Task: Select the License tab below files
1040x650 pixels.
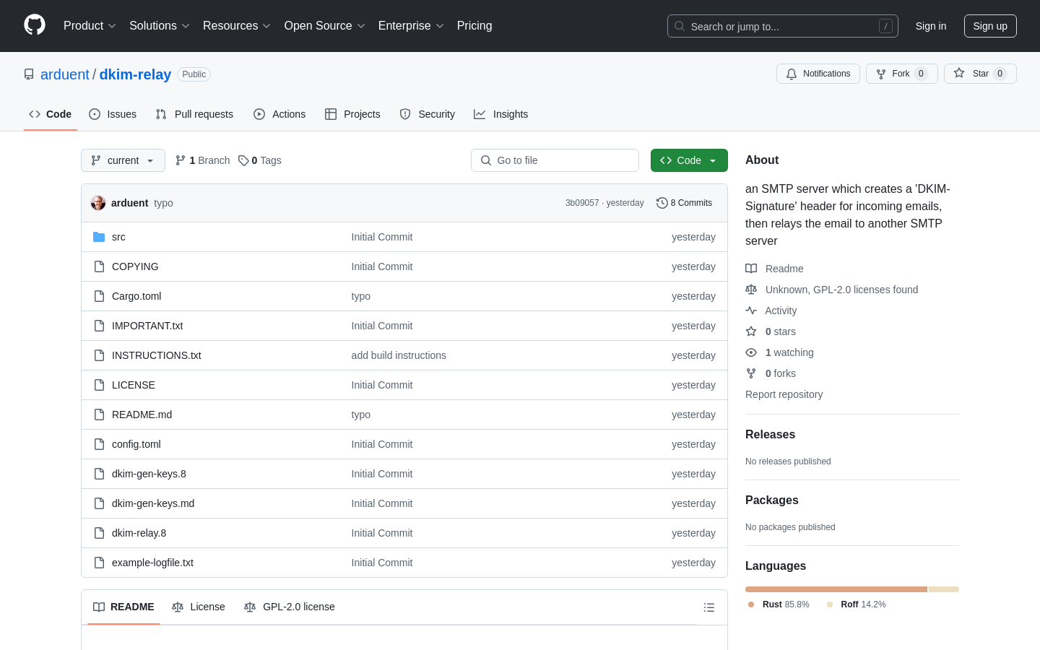Action: click(199, 607)
